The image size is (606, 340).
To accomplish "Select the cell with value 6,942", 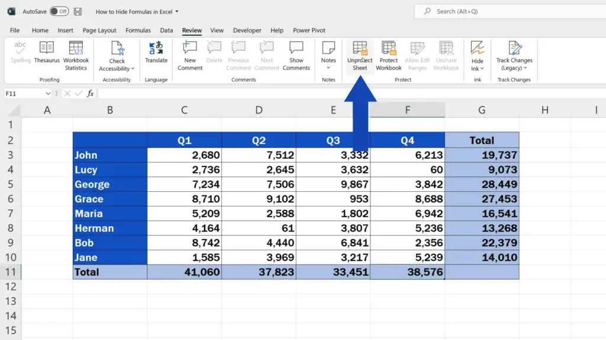I will (x=407, y=214).
